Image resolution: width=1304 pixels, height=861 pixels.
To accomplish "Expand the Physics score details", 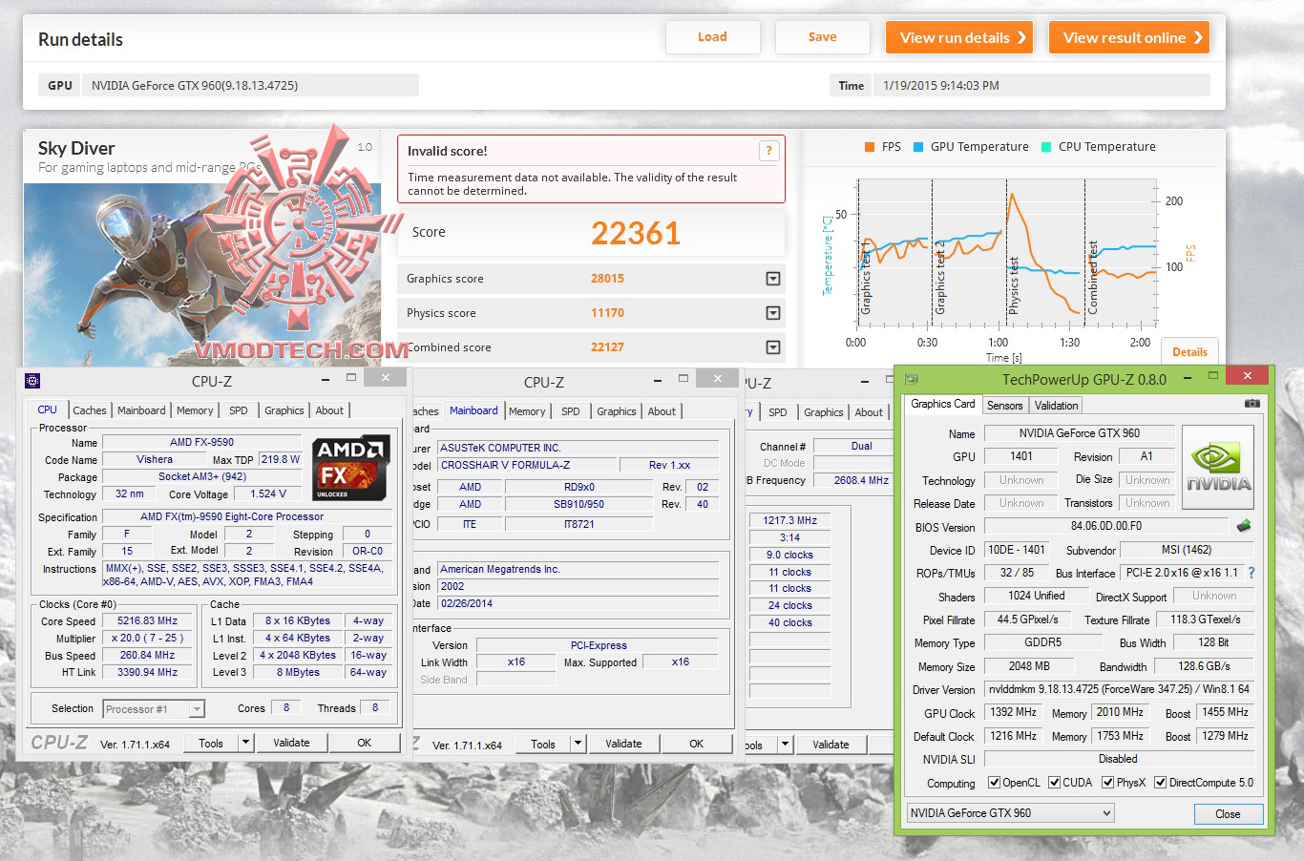I will point(773,313).
